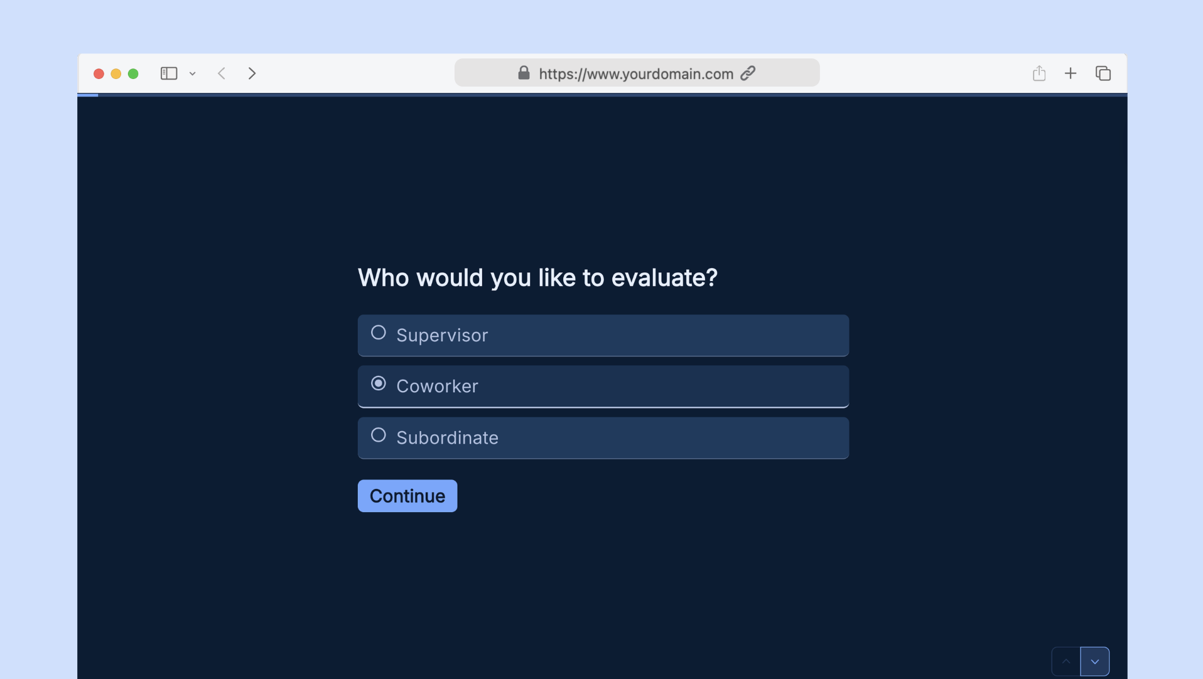Choose the Subordinate option label
Image resolution: width=1203 pixels, height=679 pixels.
pyautogui.click(x=447, y=438)
